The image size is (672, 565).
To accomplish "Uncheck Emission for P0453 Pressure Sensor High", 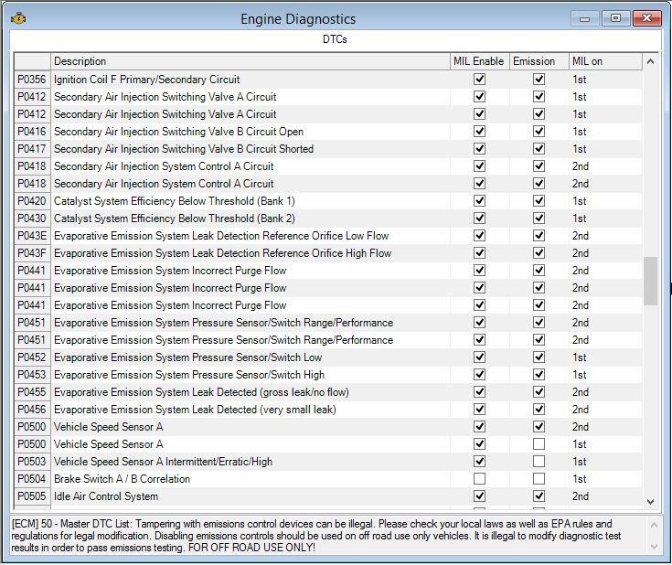I will (539, 375).
